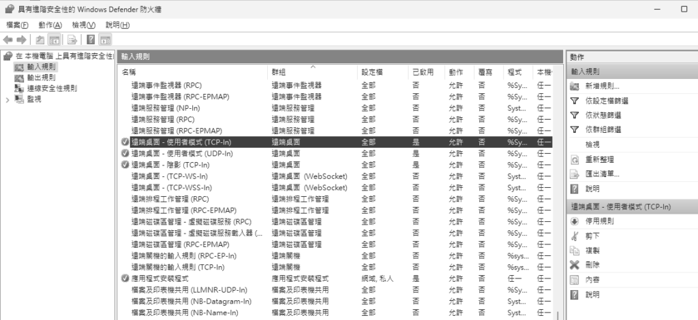The image size is (698, 320).
Task: Click the Export list toolbar icon
Action: 72,40
